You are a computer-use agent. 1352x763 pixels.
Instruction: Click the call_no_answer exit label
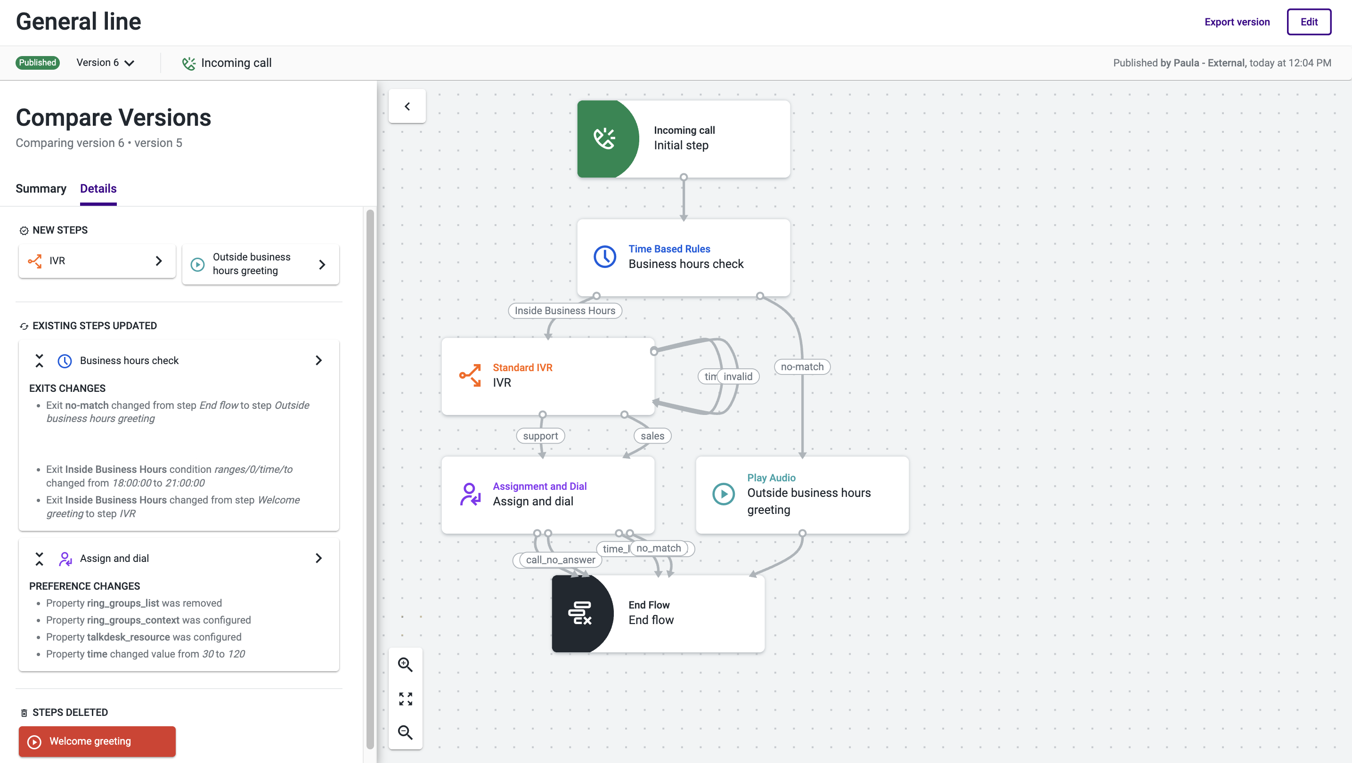560,560
